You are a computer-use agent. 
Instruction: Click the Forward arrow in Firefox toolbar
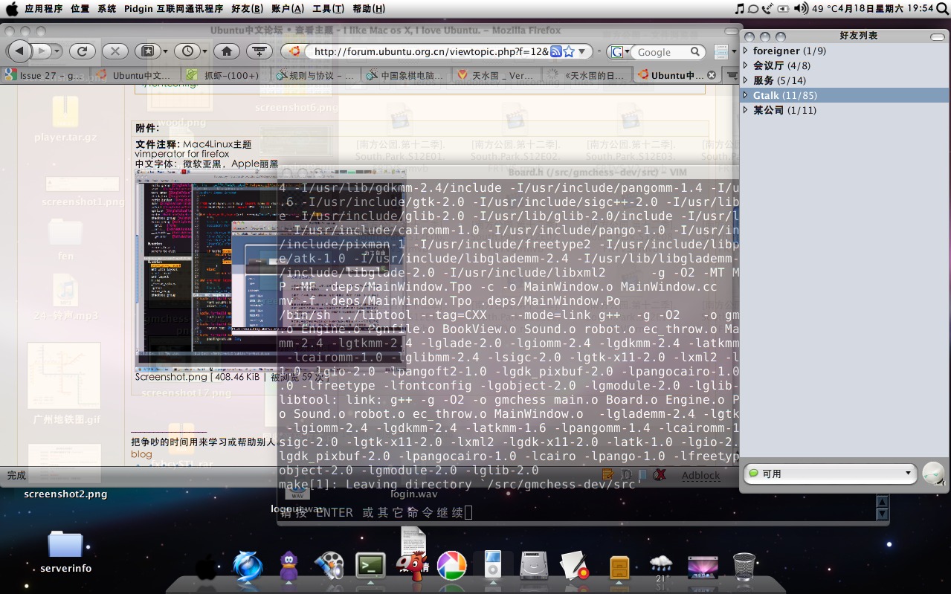[x=42, y=51]
